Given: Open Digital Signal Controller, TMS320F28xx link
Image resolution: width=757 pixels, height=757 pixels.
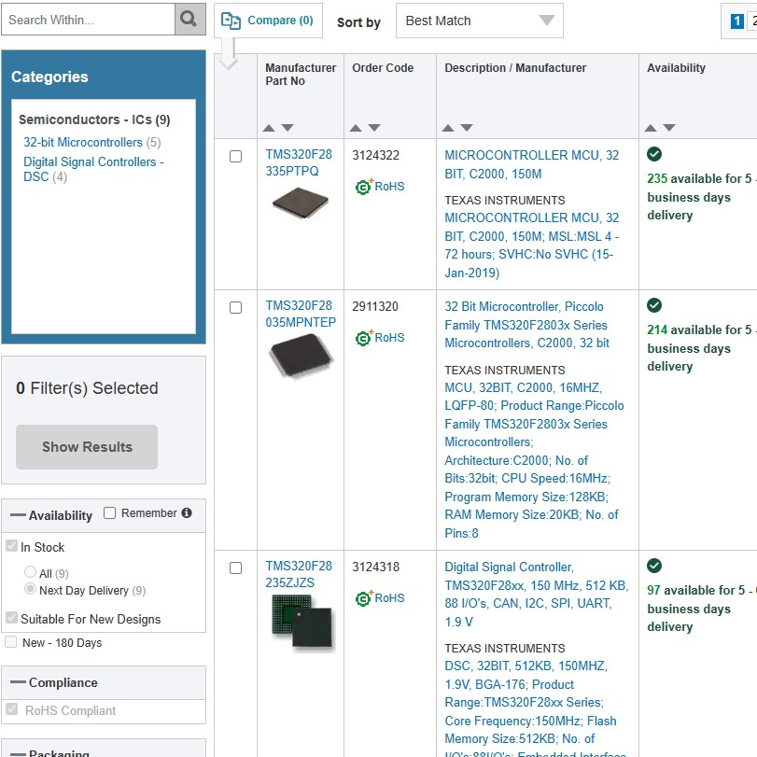Looking at the screenshot, I should [537, 595].
